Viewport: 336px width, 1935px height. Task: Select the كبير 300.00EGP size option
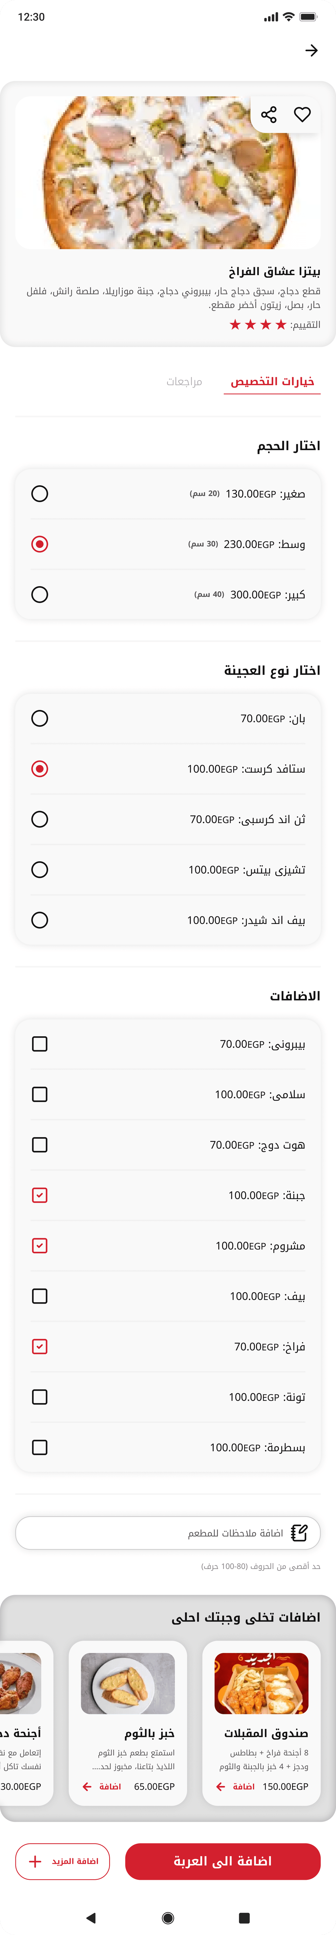(40, 594)
